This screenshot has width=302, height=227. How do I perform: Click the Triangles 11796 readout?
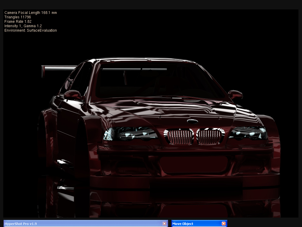[17, 17]
